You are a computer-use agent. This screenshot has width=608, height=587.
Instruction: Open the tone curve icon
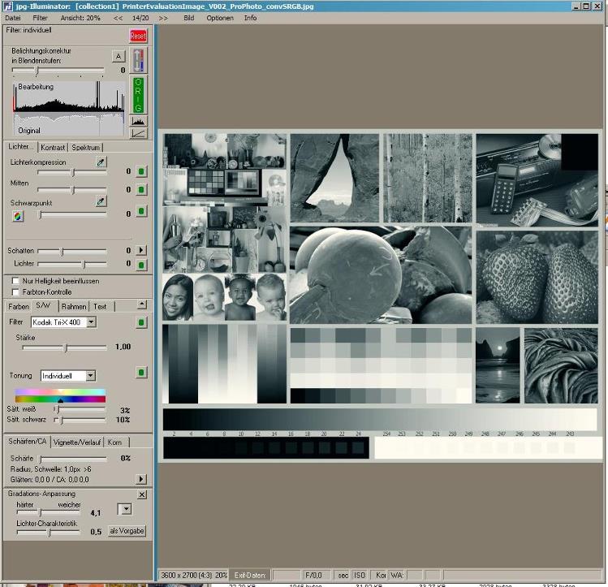coord(139,132)
